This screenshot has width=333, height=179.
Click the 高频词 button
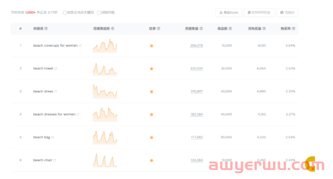tap(287, 13)
